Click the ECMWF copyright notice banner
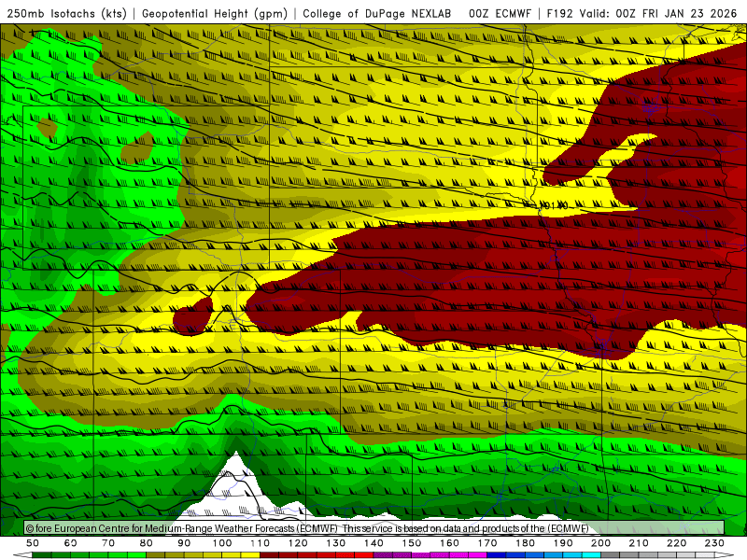The width and height of the screenshot is (747, 560). (x=374, y=528)
